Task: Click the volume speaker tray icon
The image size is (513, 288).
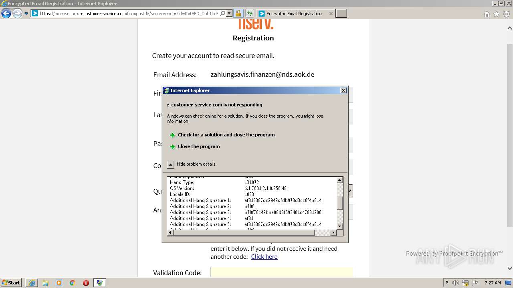Action: (x=456, y=283)
